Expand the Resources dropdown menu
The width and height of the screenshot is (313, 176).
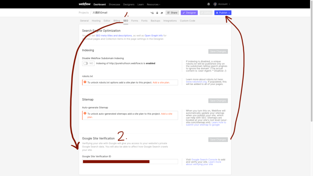(x=153, y=4)
